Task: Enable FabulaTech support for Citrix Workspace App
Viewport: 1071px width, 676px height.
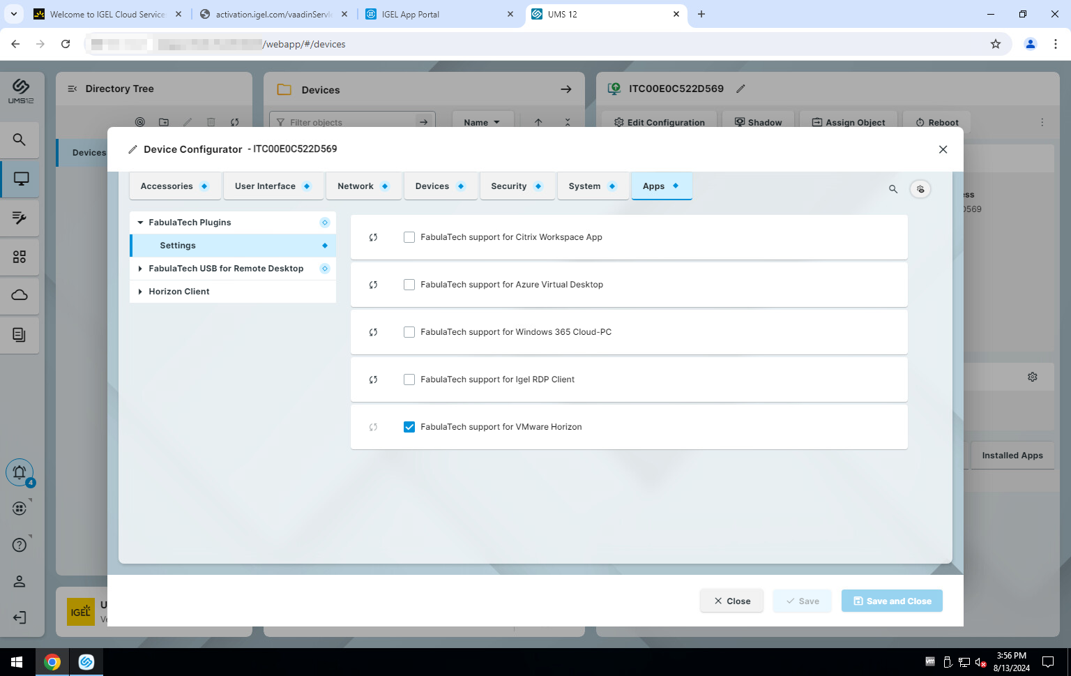Action: 409,237
